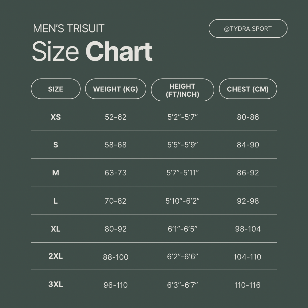Select the HEIGHT (FT/INCH) header pill
The width and height of the screenshot is (308, 308).
point(182,90)
